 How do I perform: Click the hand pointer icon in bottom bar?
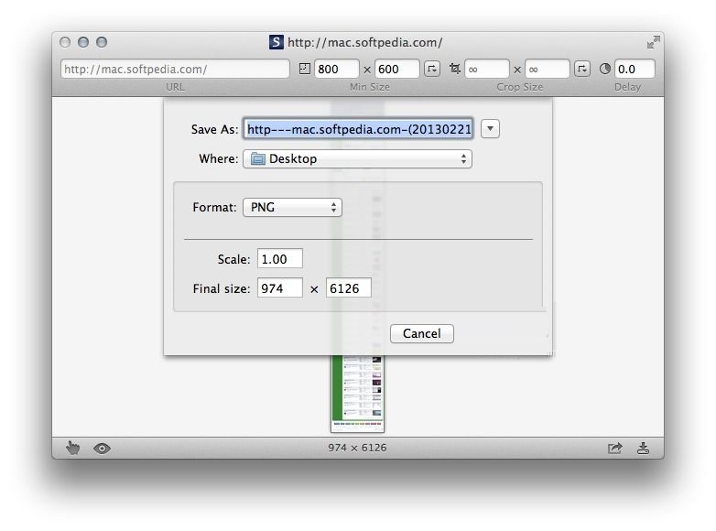73,448
